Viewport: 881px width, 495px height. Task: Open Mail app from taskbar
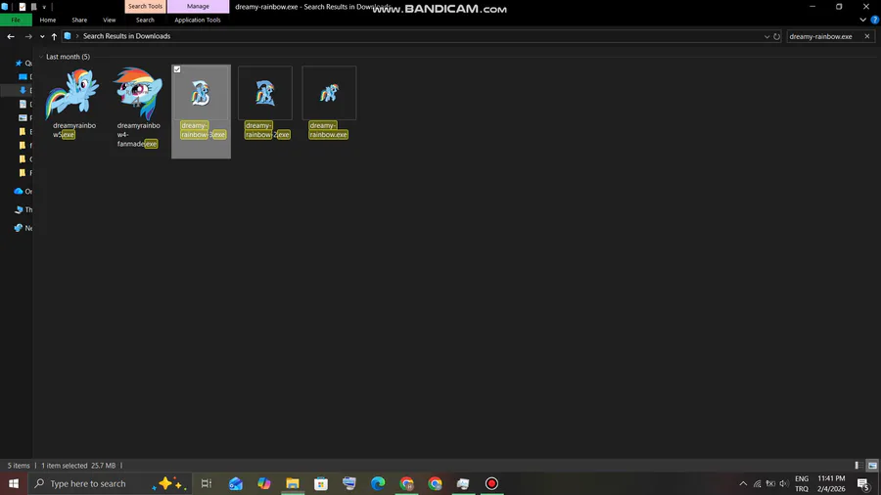pos(235,483)
